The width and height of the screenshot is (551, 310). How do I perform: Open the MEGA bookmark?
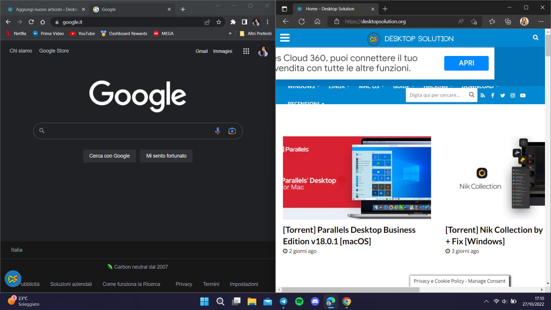163,34
